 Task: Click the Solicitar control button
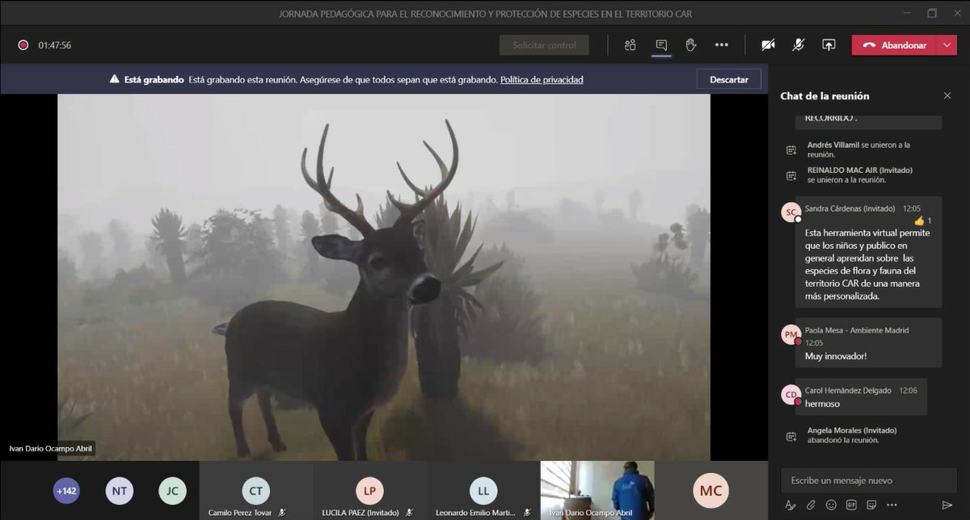coord(544,45)
